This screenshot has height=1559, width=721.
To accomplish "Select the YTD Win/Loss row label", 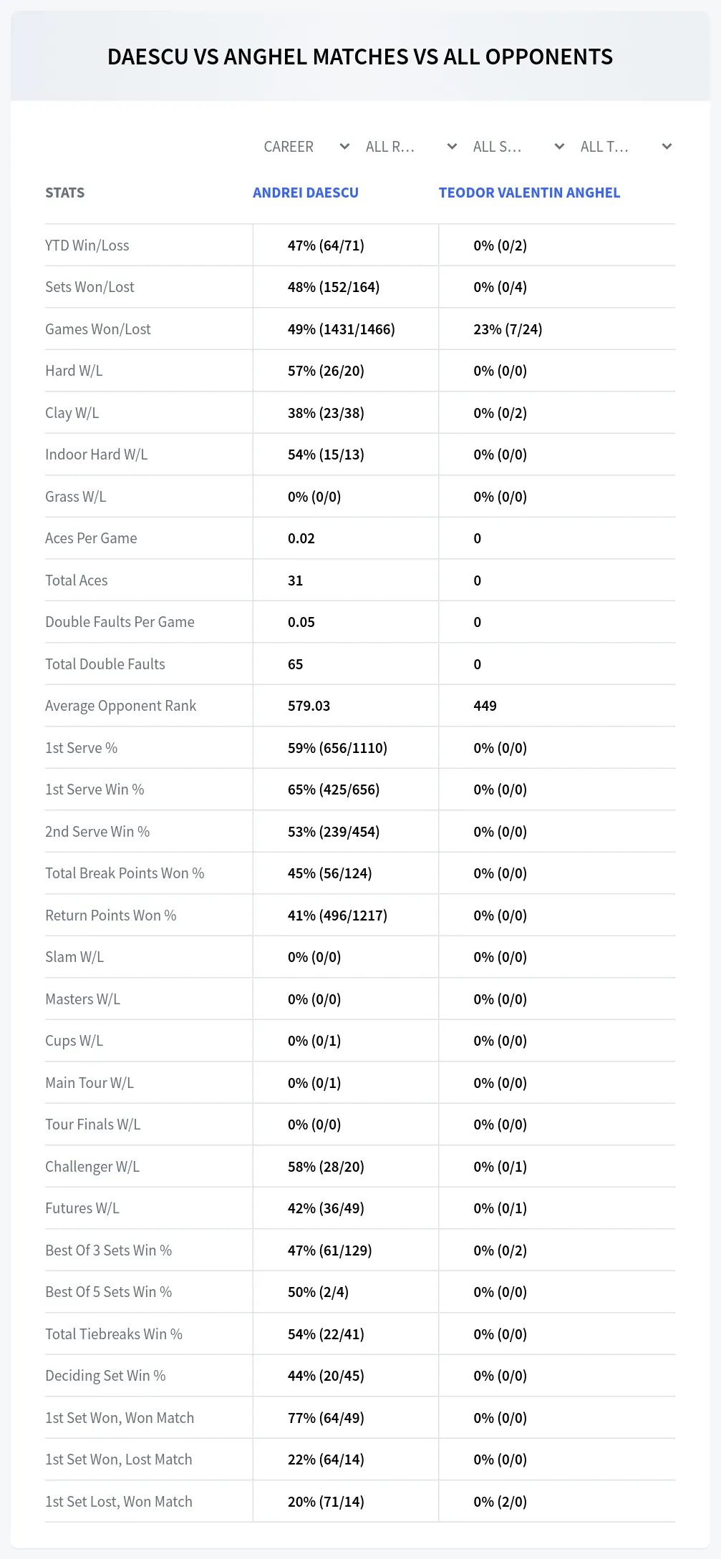I will [87, 246].
